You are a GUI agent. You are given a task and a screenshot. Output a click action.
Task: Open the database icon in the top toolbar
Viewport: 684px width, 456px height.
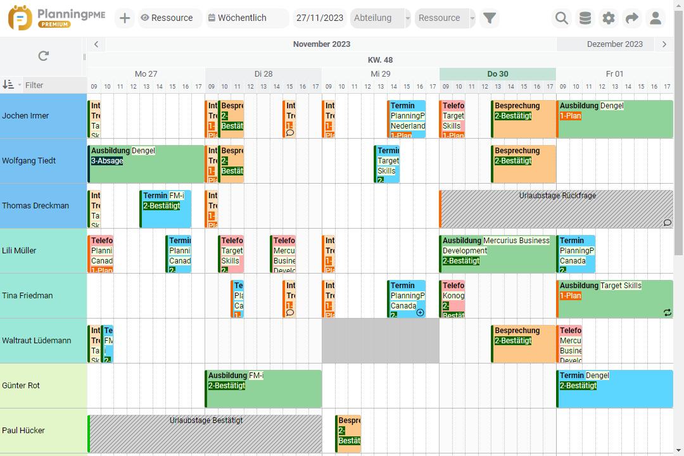[585, 18]
